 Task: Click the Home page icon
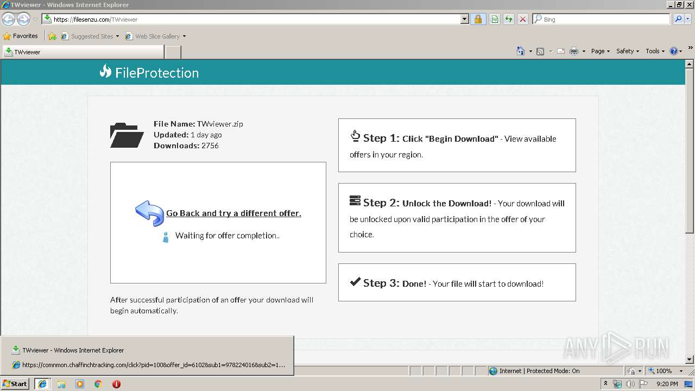point(520,51)
